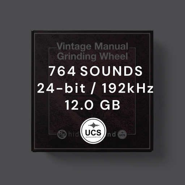
Task: Click the '192kHz' sample rate text
Action: point(128,88)
